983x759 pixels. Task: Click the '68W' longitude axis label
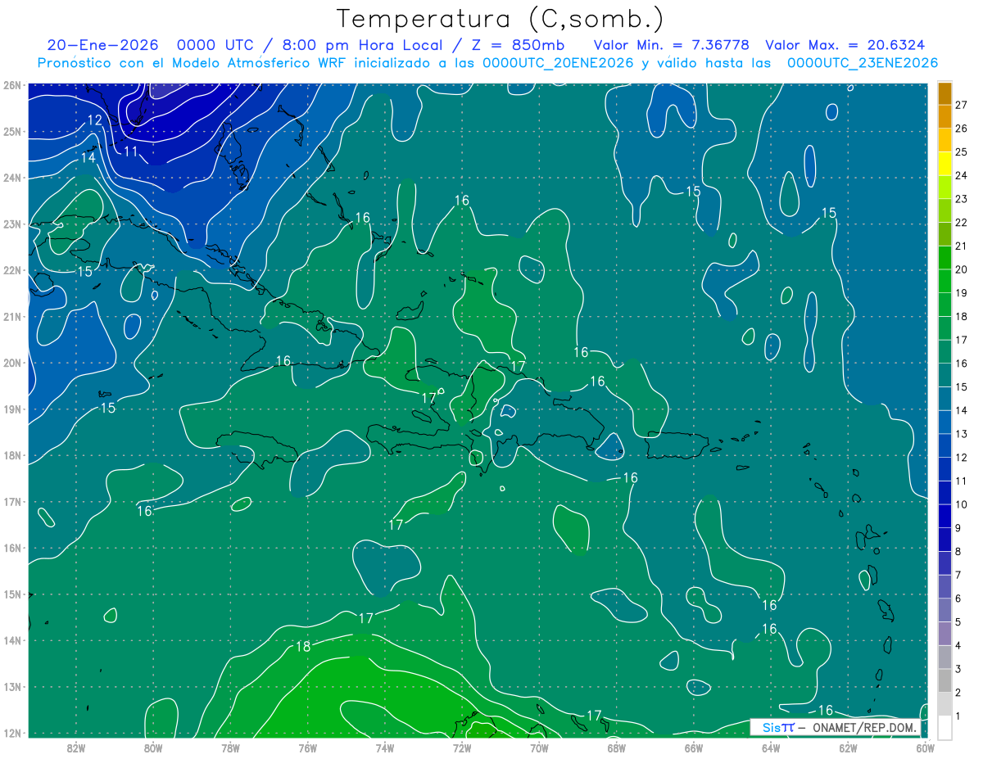(616, 748)
